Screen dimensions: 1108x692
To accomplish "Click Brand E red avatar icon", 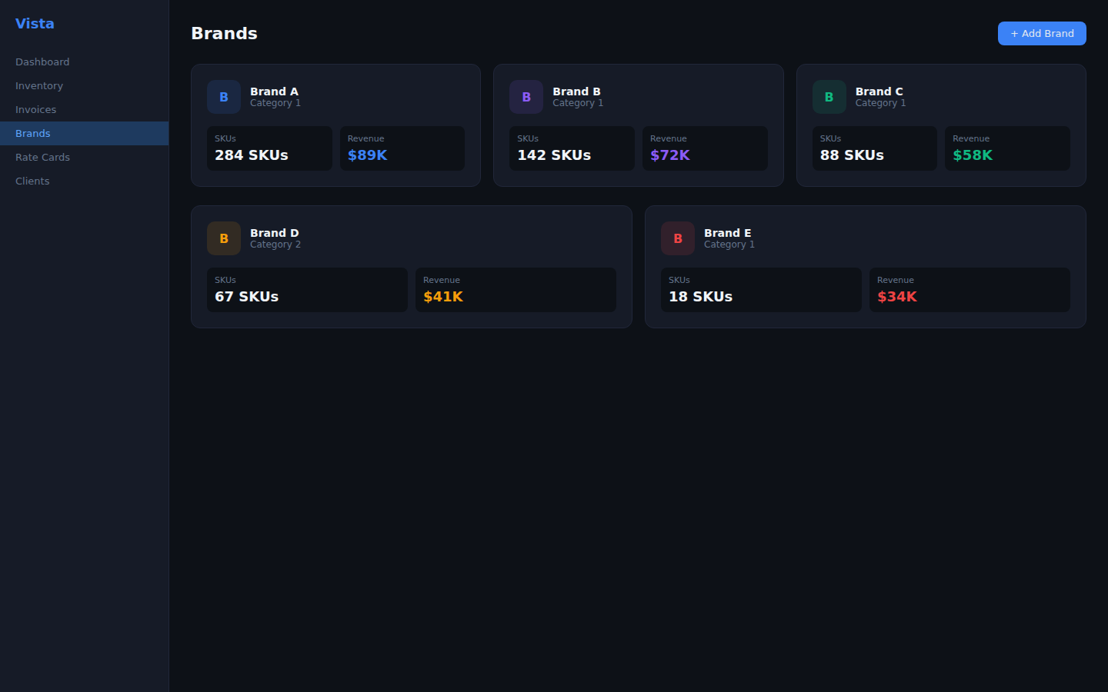I will (677, 238).
